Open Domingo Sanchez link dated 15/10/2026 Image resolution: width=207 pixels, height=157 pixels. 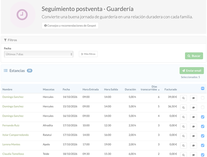(x=13, y=106)
